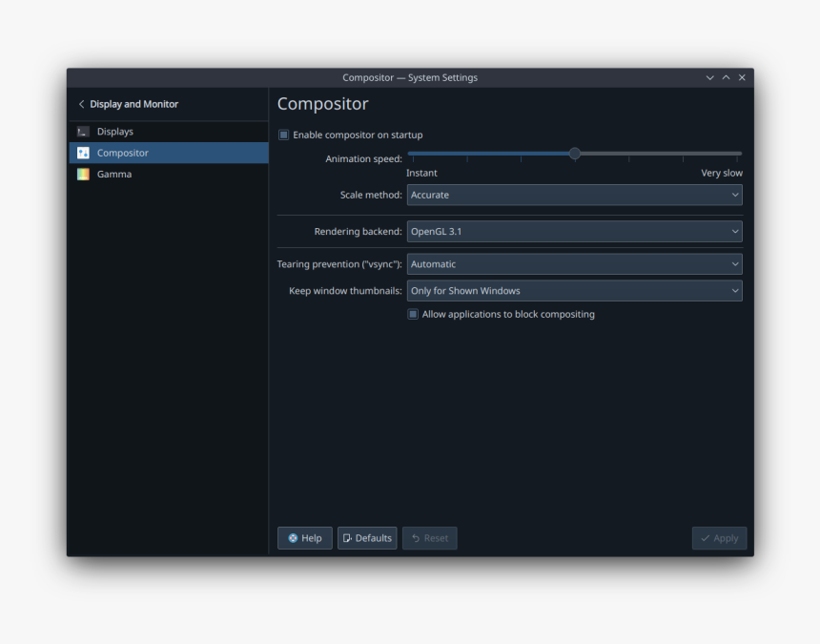Select Displays in the sidebar
The image size is (820, 644).
click(169, 132)
